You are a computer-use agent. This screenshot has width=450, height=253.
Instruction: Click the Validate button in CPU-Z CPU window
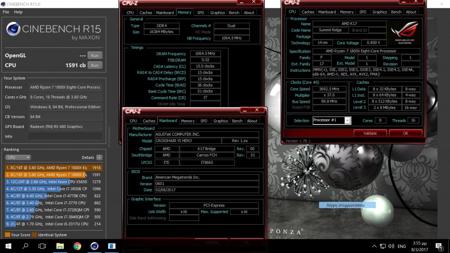370,133
